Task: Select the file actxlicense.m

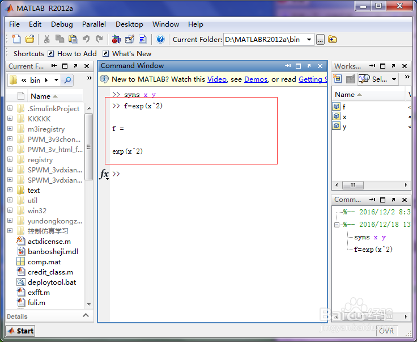Action: pyautogui.click(x=49, y=242)
